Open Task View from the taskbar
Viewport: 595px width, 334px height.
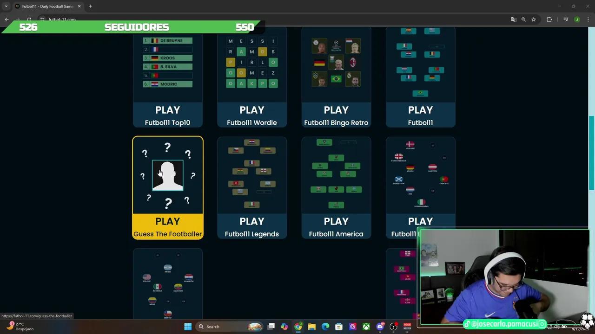click(271, 327)
